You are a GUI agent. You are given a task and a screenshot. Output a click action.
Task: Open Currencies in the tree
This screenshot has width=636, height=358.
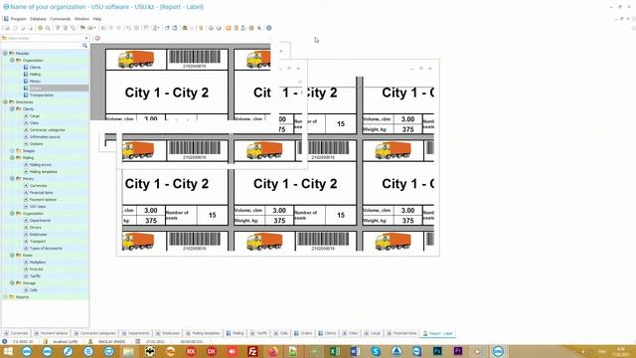(38, 186)
